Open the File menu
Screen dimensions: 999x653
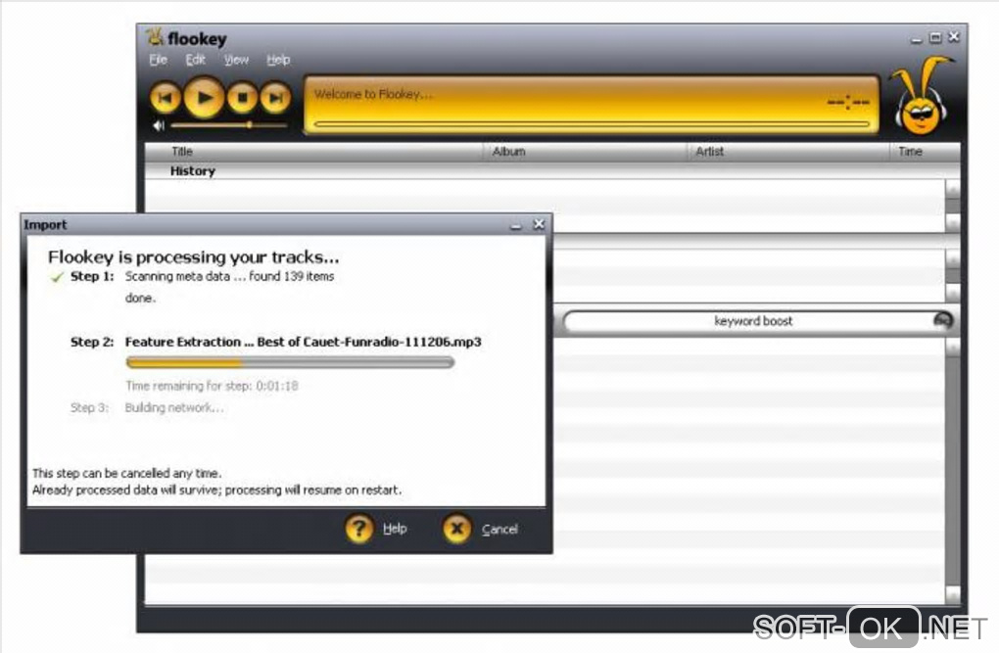[158, 60]
